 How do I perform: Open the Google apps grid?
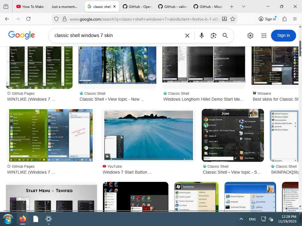pos(264,36)
